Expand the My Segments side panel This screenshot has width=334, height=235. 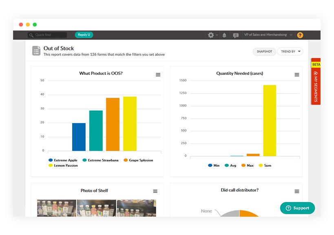315,86
